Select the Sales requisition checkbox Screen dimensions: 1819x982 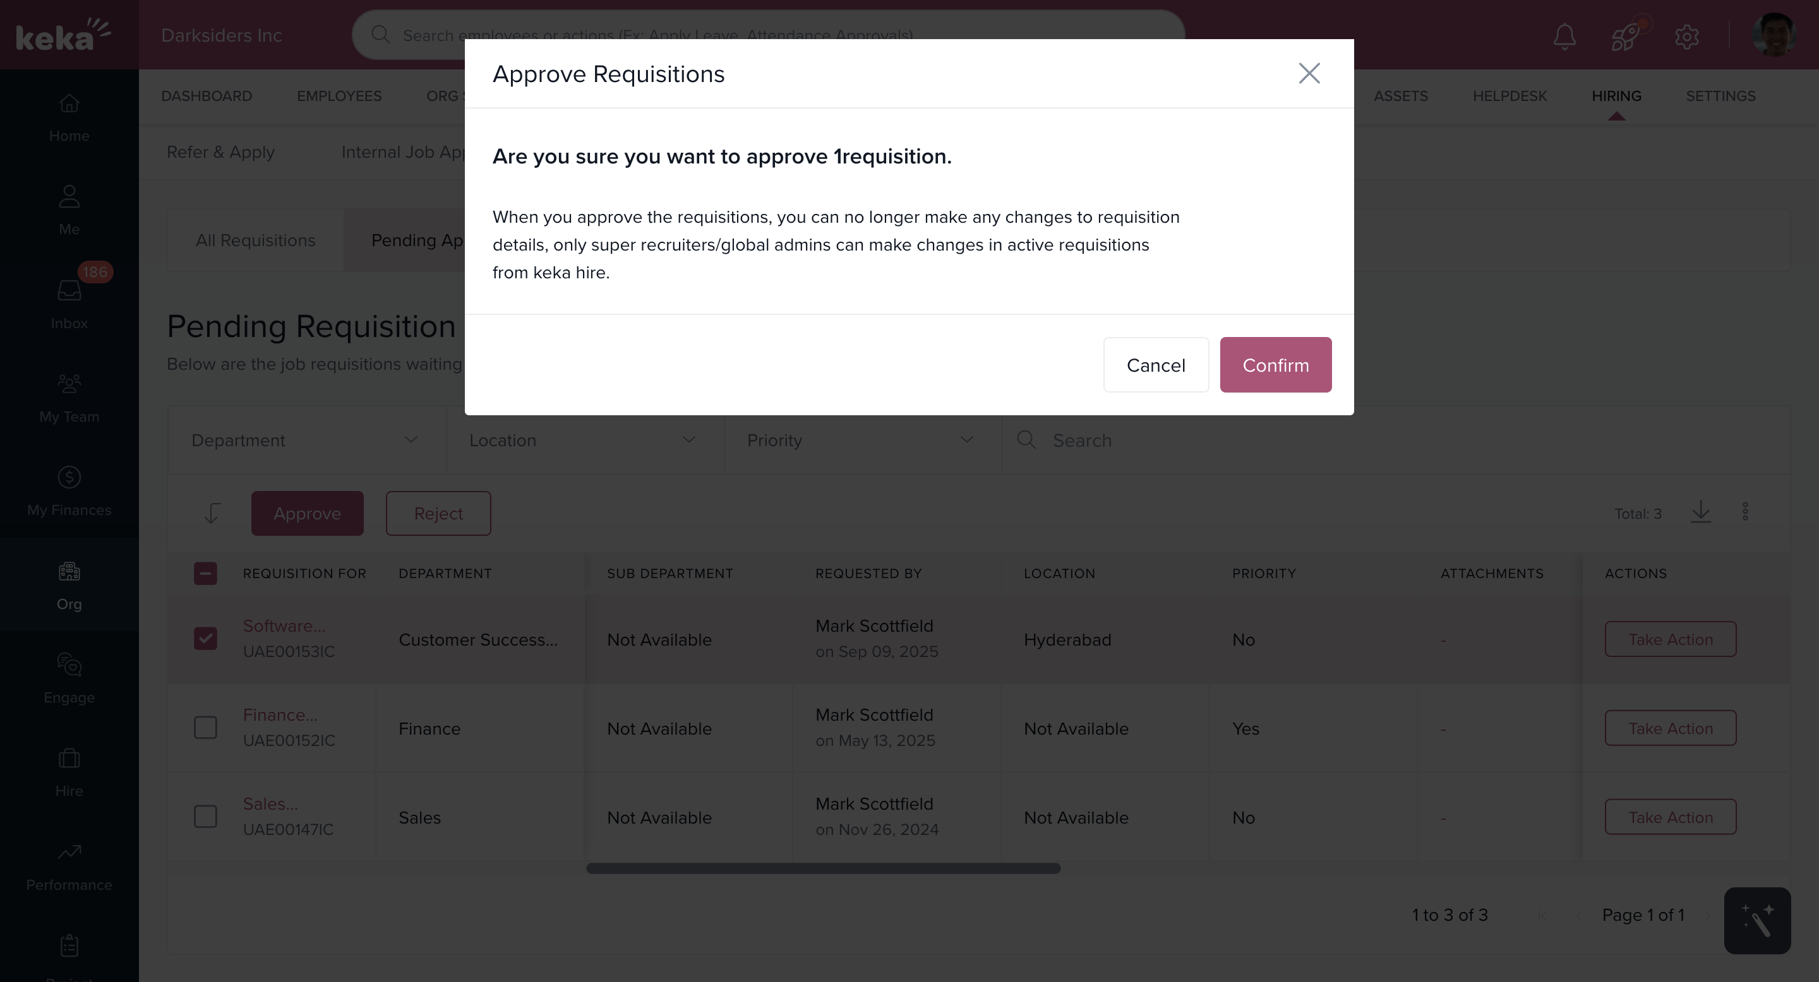(x=205, y=816)
